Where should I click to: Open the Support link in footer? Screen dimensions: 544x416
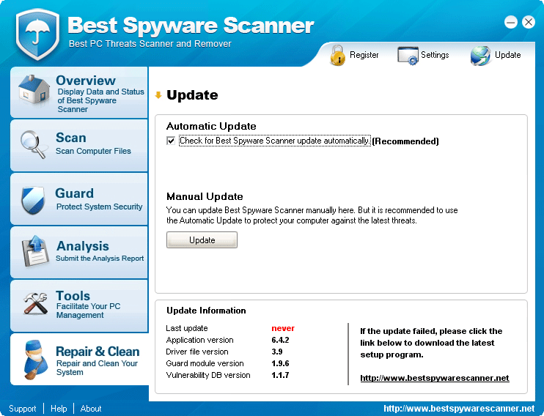[23, 409]
